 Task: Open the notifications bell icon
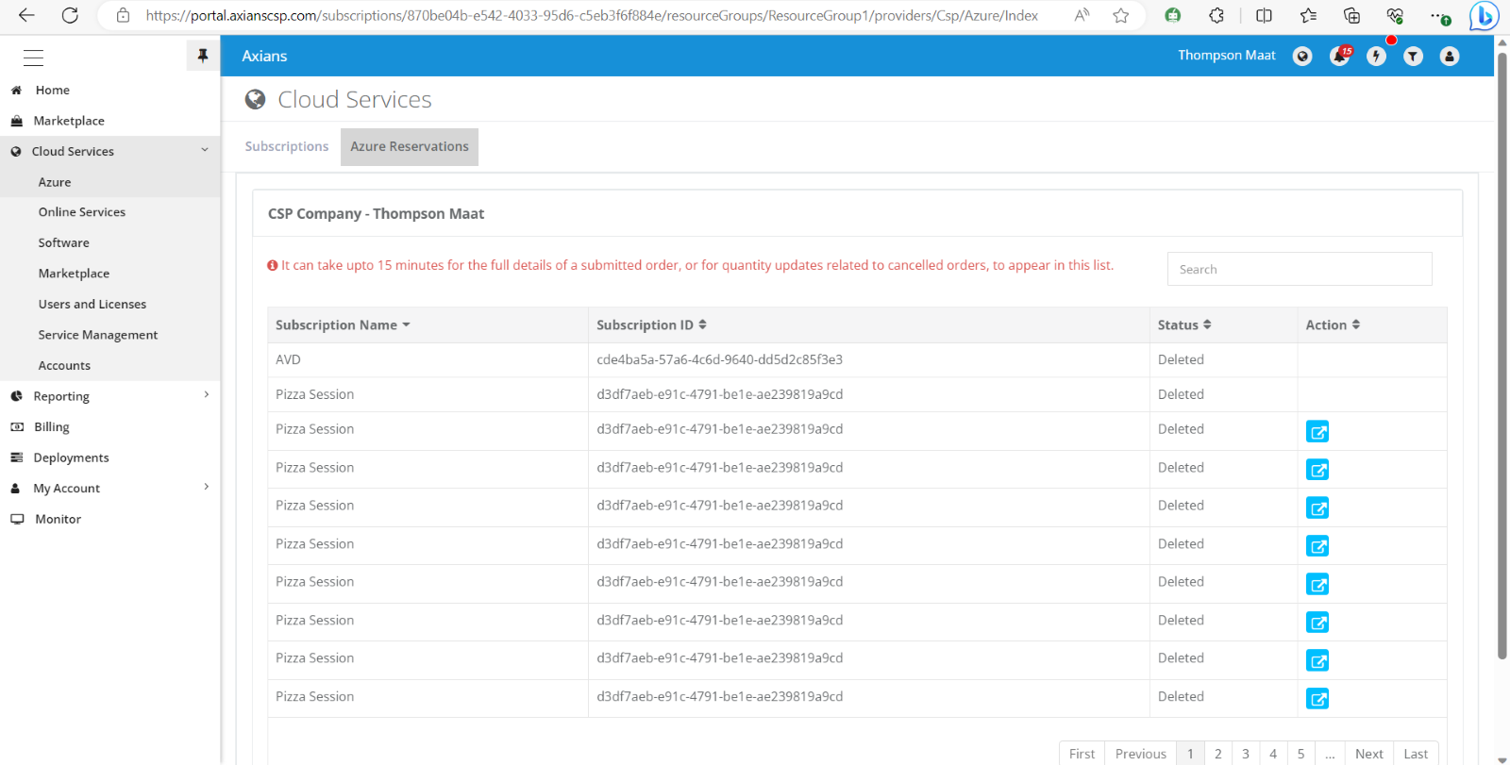tap(1338, 57)
